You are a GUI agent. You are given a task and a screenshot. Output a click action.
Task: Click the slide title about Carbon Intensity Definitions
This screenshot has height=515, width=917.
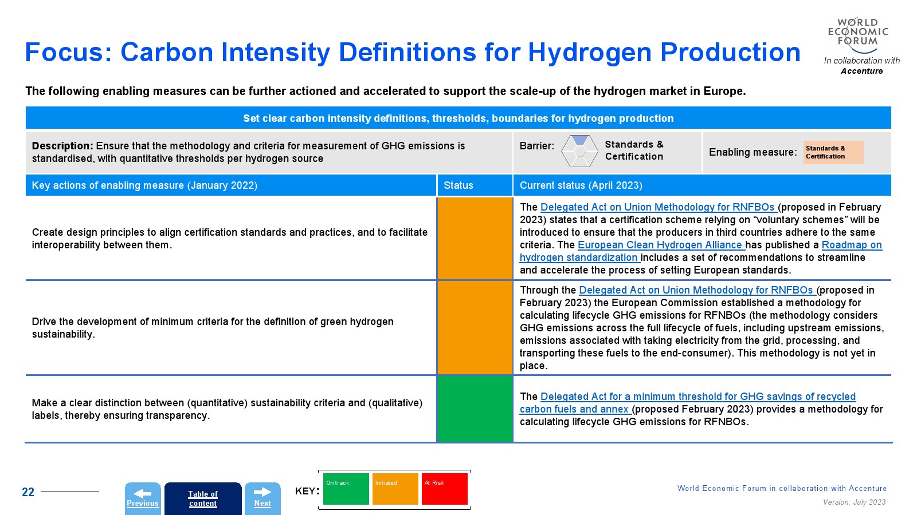(x=412, y=53)
